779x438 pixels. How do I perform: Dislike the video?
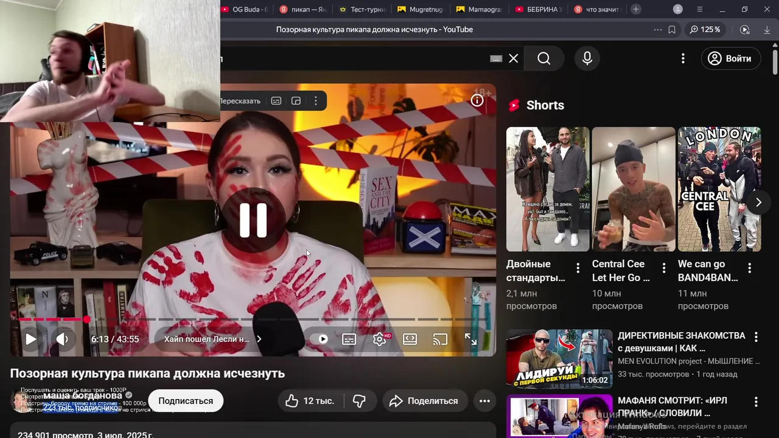(360, 401)
